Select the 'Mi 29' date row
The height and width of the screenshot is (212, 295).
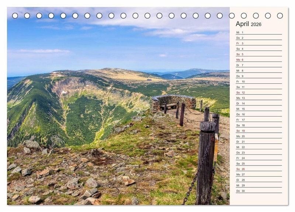[259, 185]
